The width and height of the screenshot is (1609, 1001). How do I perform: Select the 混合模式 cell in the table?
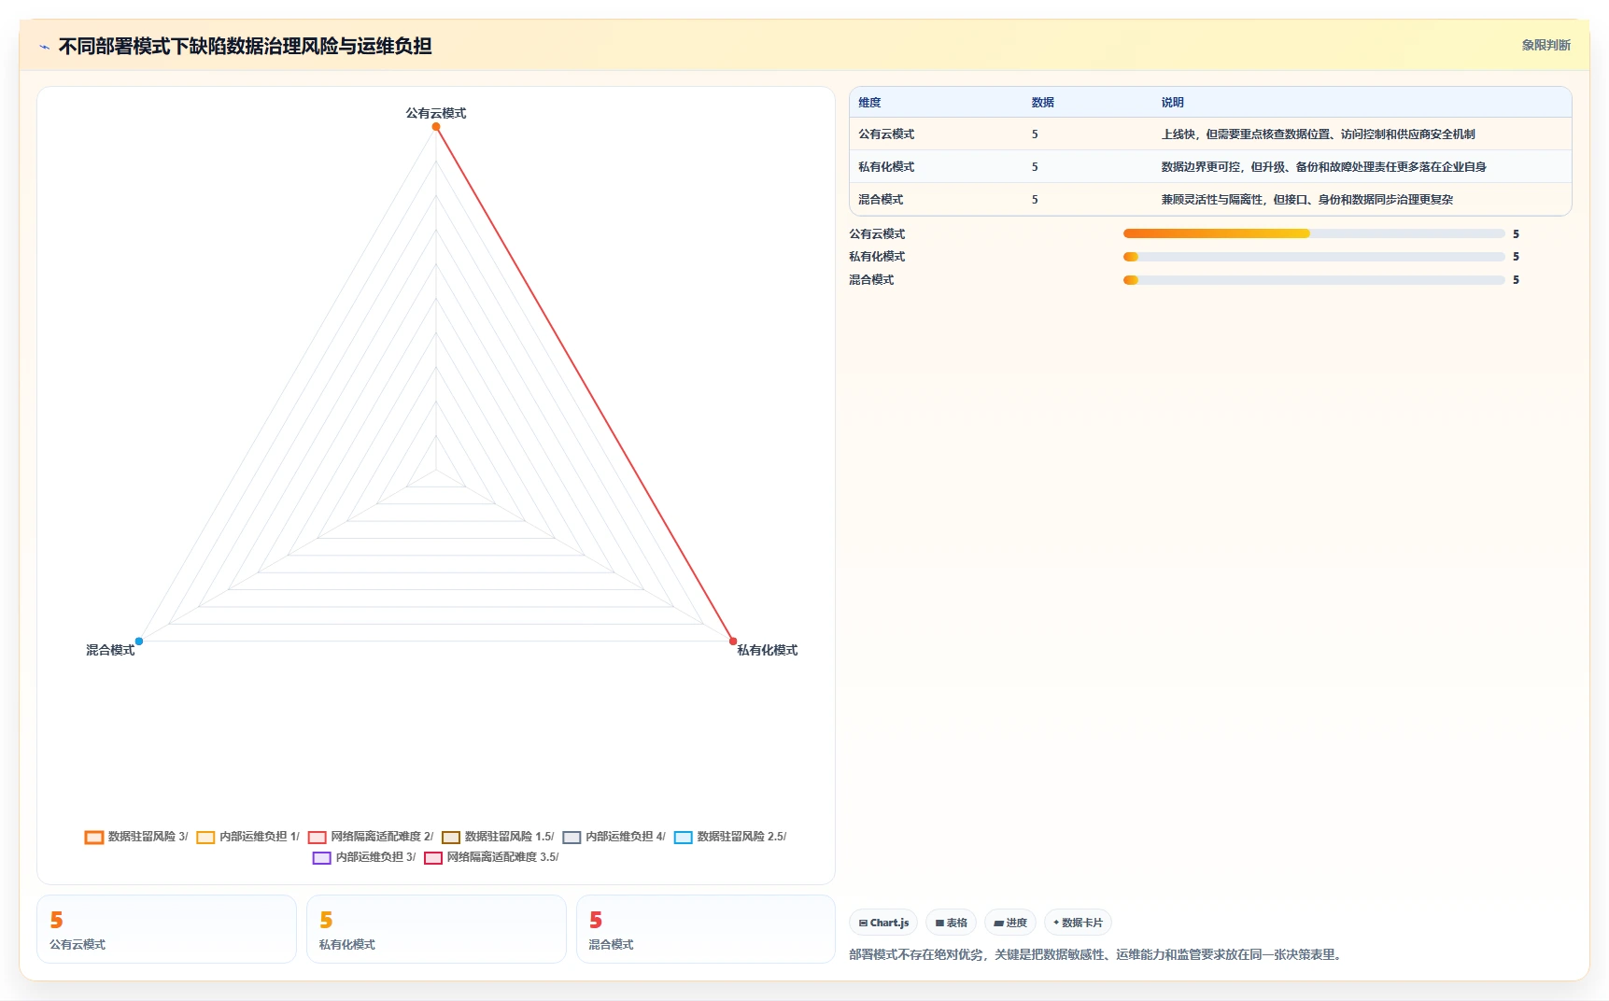(881, 200)
